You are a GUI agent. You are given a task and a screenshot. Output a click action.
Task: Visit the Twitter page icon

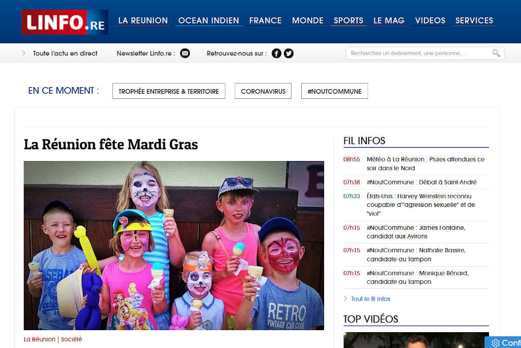tap(289, 53)
